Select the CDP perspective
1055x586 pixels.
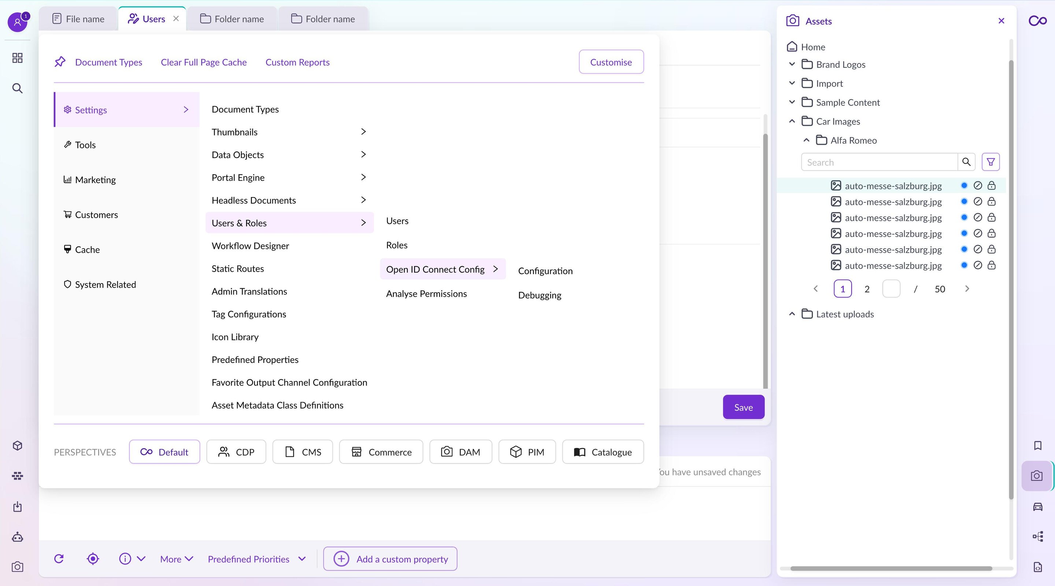236,452
